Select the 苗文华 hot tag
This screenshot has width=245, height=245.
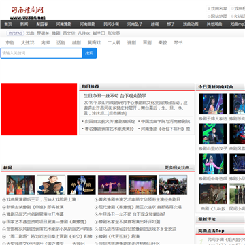[69, 33]
